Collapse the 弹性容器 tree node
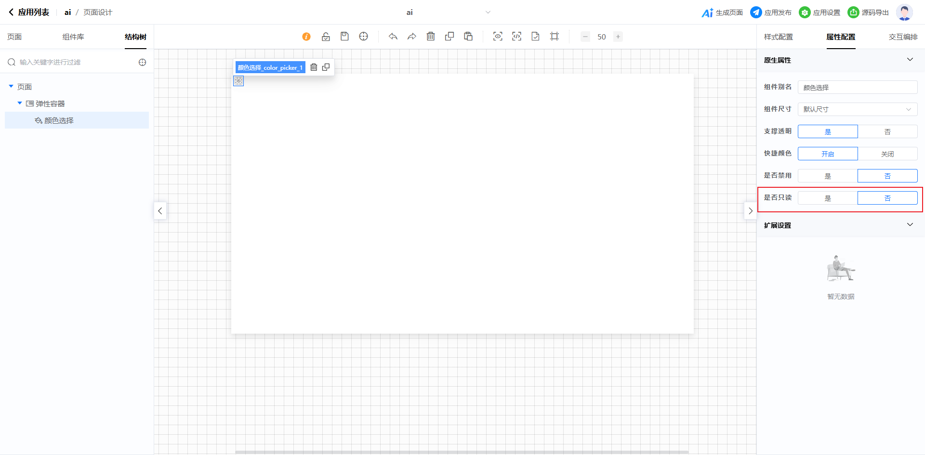 click(x=20, y=104)
